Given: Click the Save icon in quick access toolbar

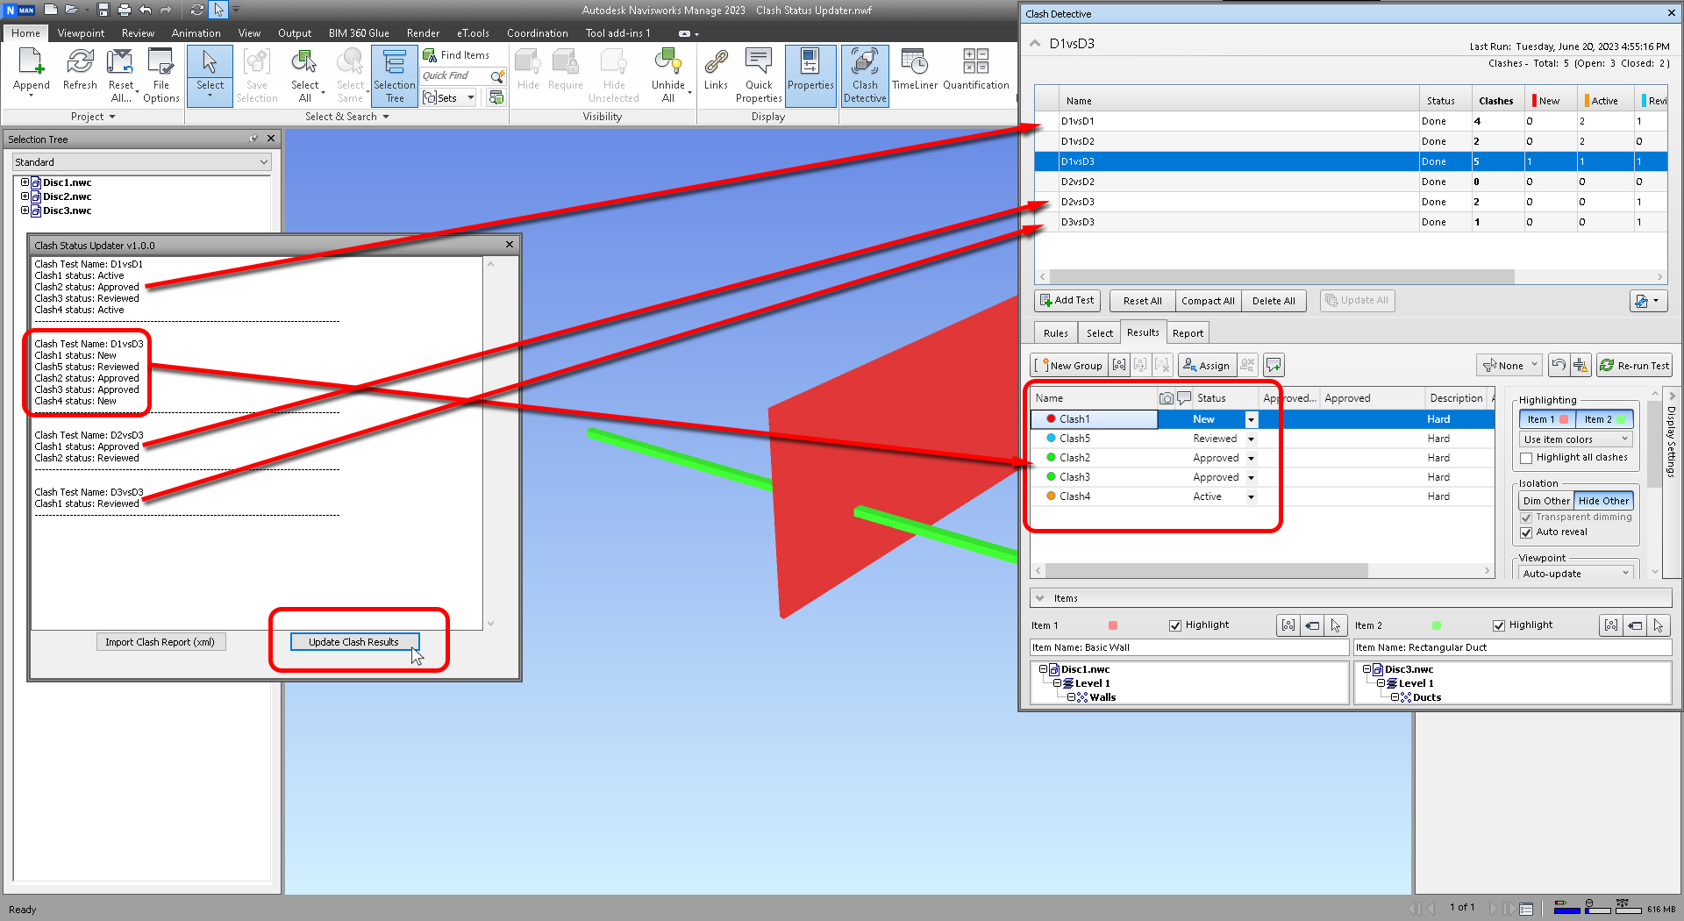Looking at the screenshot, I should tap(103, 10).
